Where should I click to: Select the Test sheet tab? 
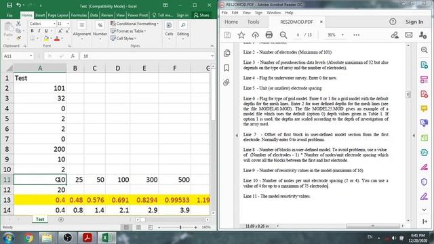tap(40, 219)
